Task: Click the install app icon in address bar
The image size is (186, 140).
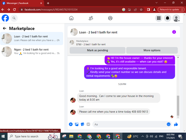Action: click(129, 10)
